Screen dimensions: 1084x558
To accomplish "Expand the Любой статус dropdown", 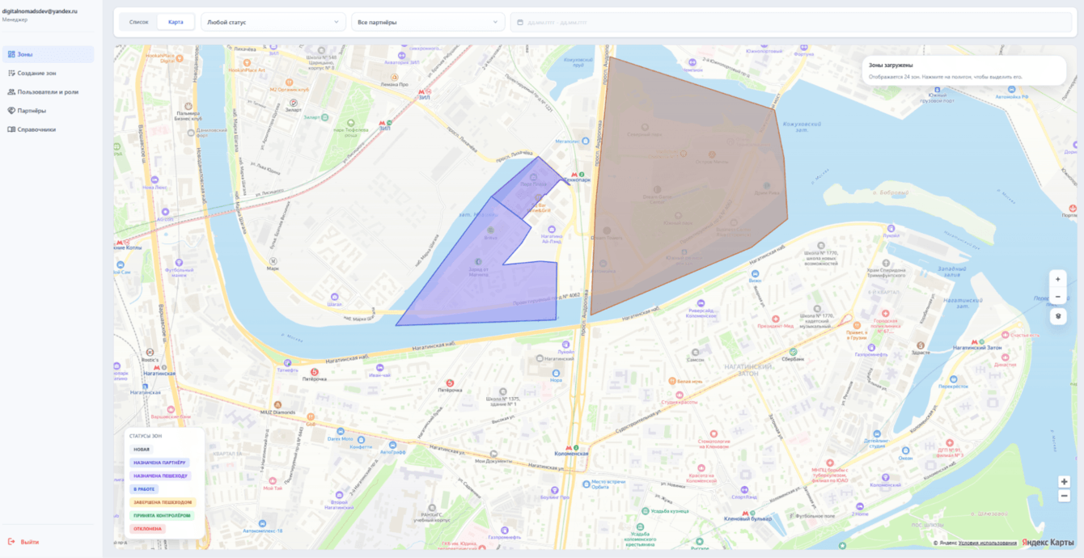I will 273,22.
